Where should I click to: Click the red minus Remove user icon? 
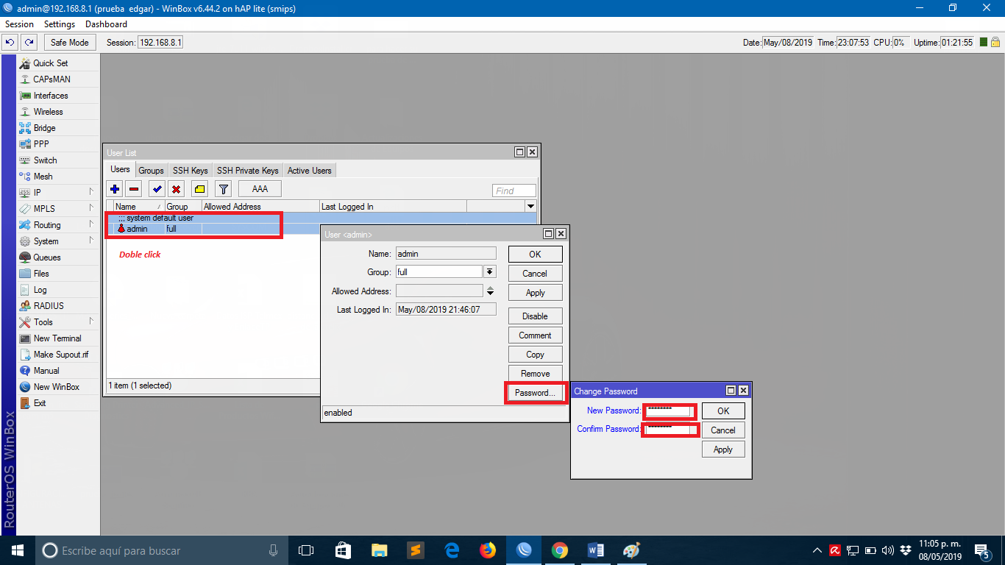coord(134,189)
